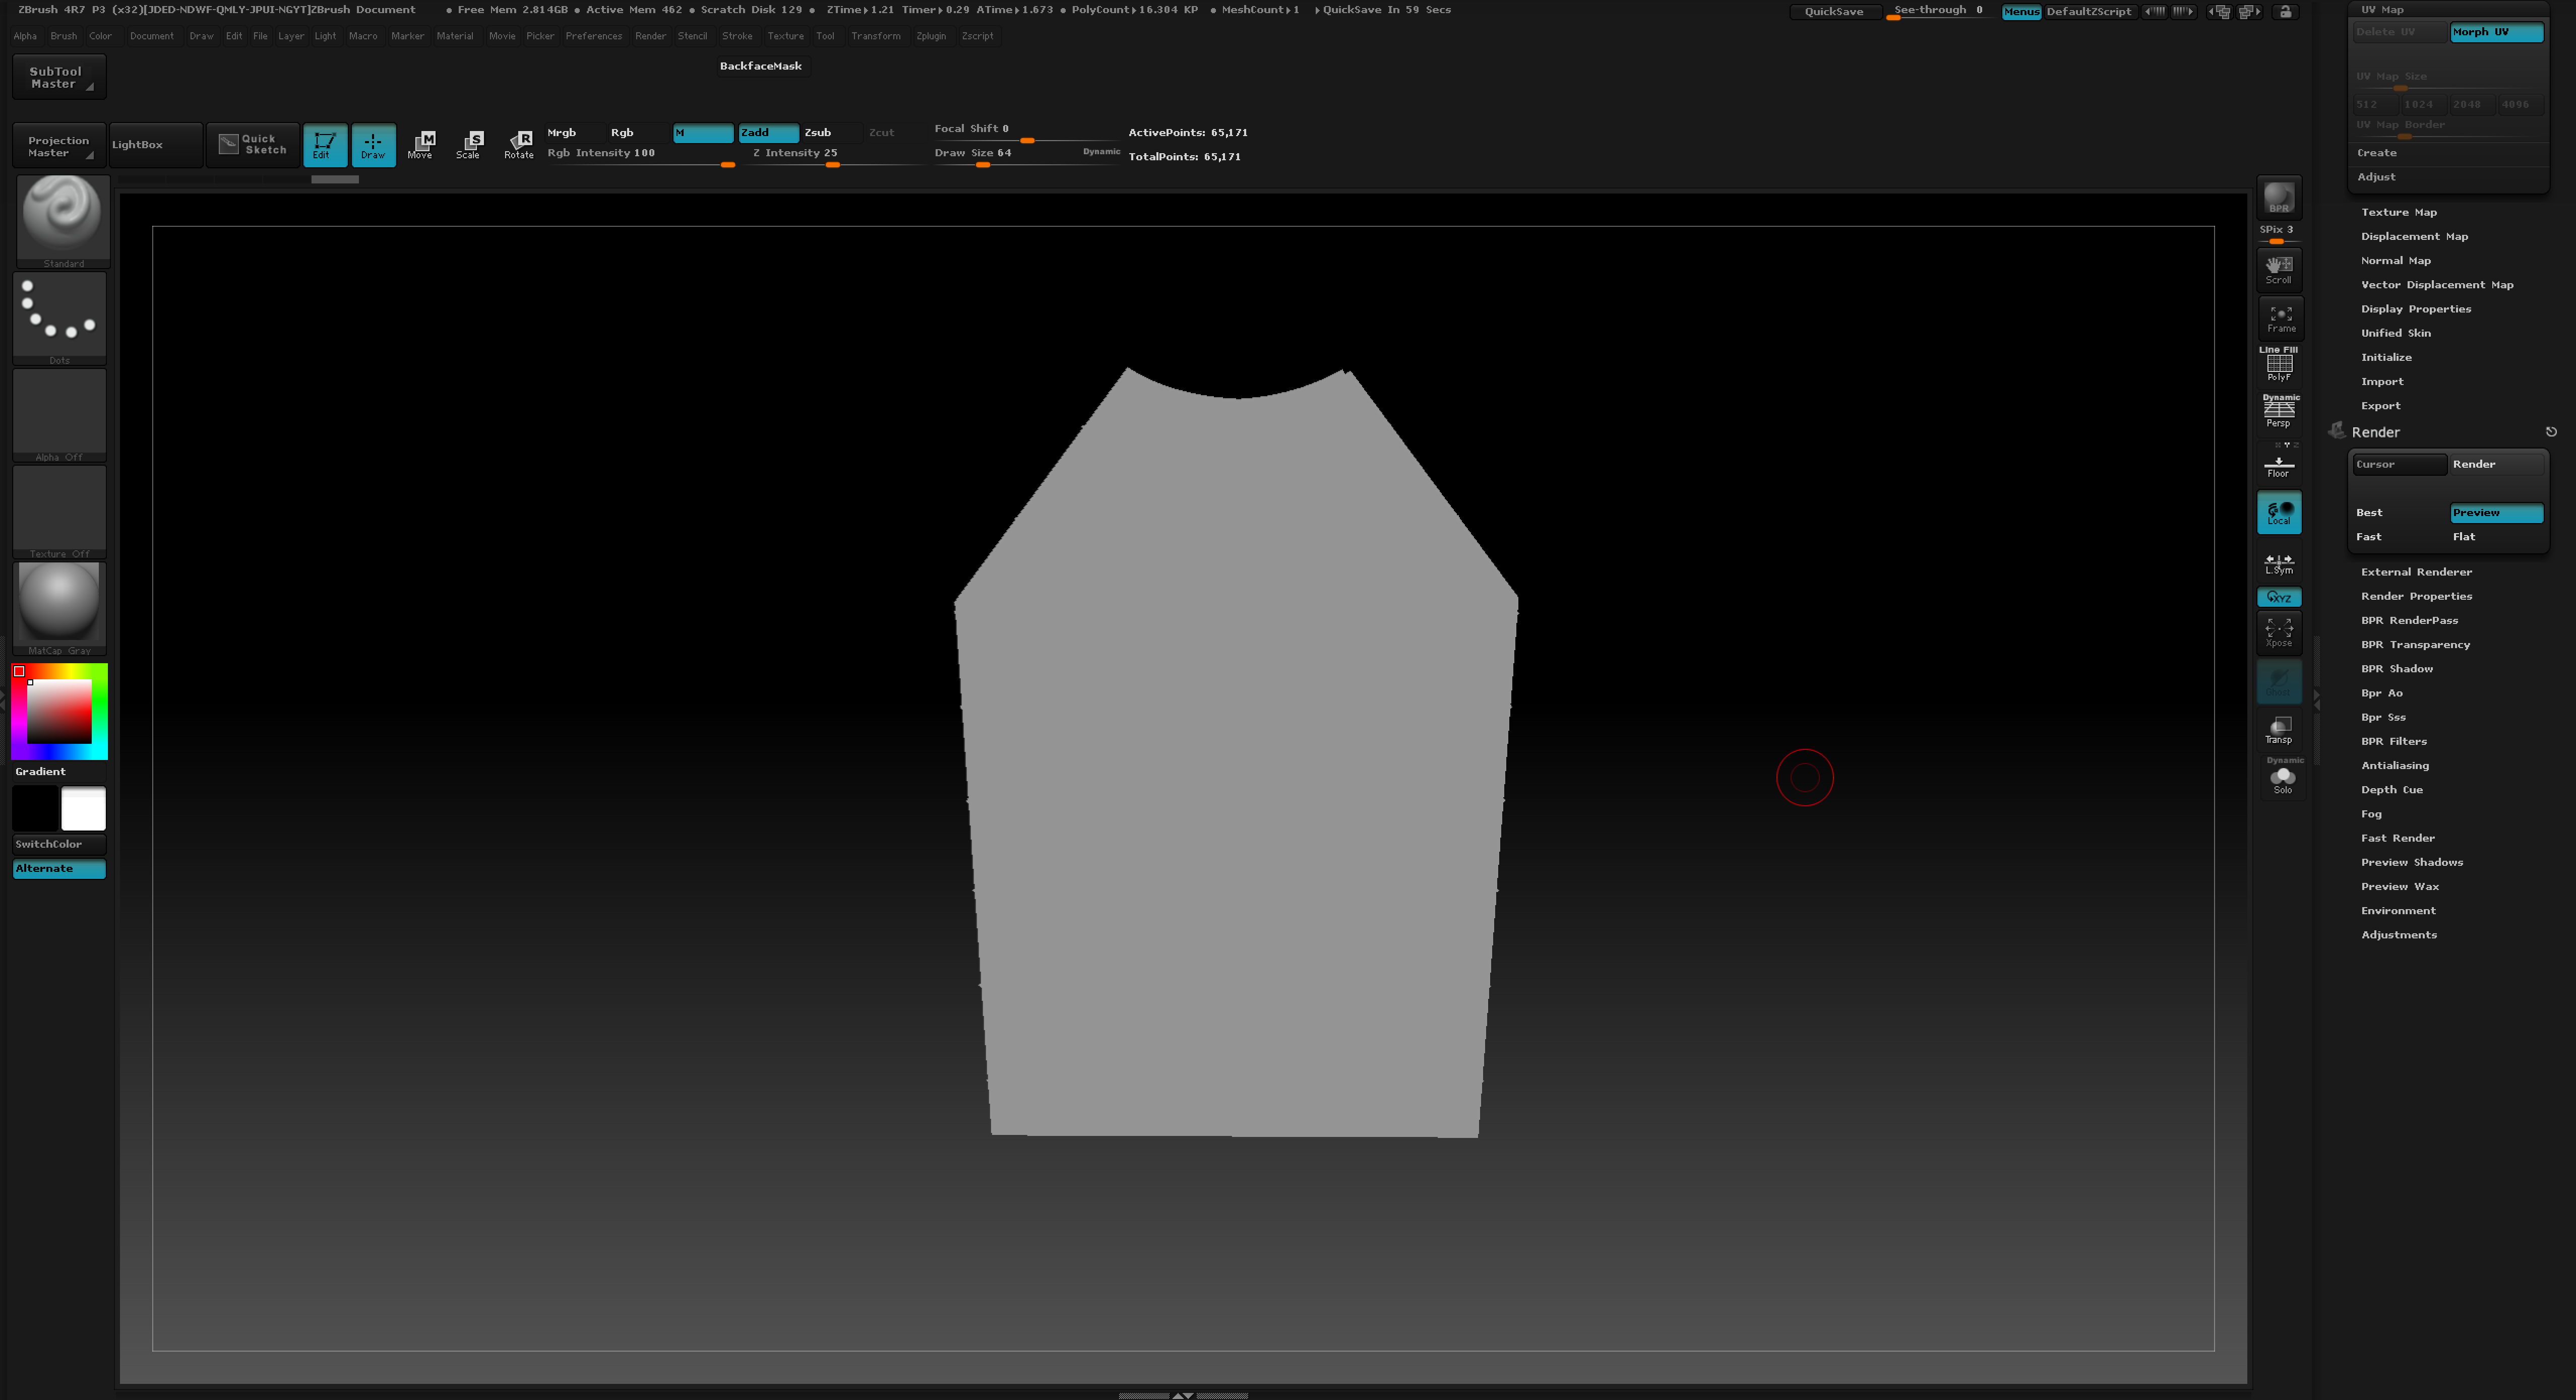Open the Document menu
Image resolution: width=2576 pixels, height=1400 pixels.
(x=151, y=36)
